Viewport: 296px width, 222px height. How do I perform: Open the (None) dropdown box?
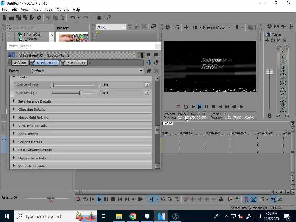coord(111,27)
